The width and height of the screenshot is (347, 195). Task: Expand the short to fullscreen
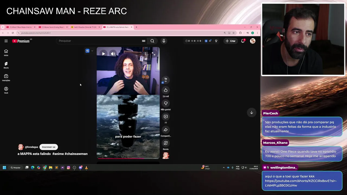tap(153, 54)
